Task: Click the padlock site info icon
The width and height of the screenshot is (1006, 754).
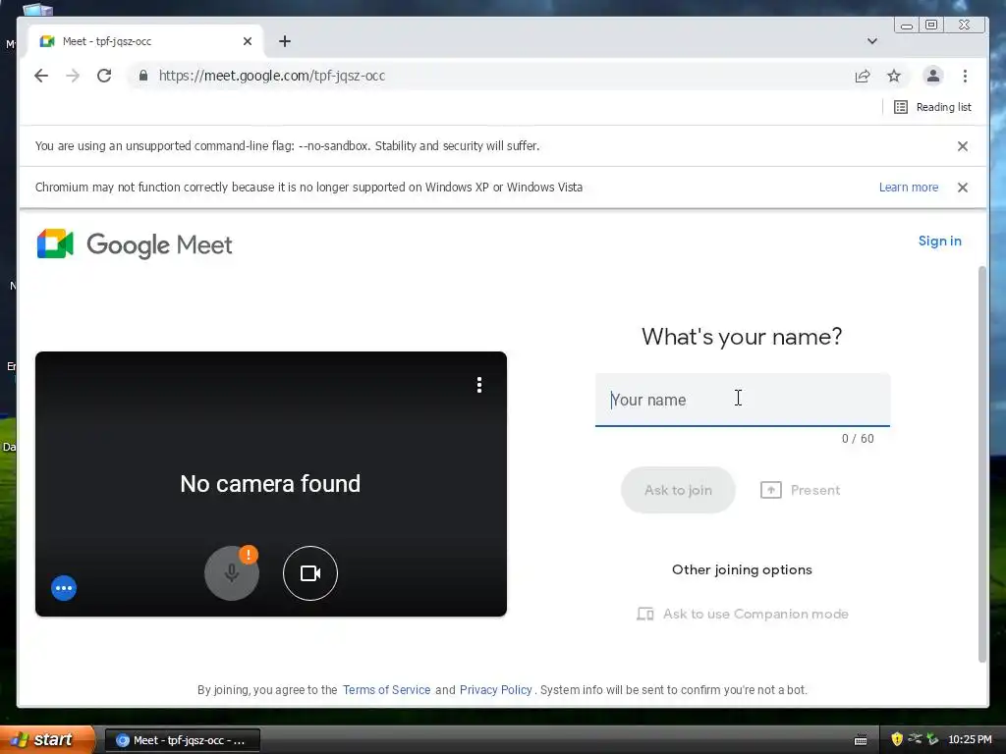Action: coord(143,76)
